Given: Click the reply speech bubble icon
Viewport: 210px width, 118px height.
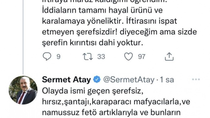Looking at the screenshot, I should [47, 57].
